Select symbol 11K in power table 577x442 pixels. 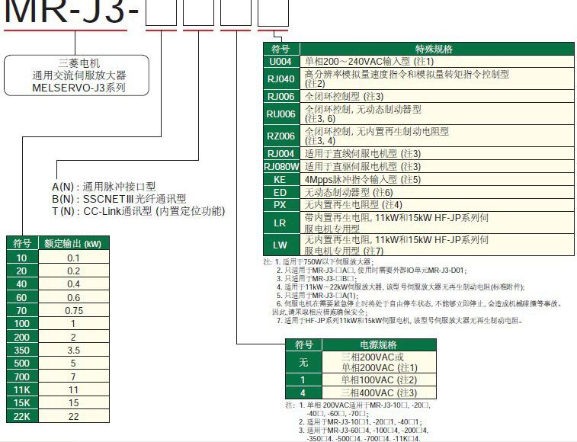tap(22, 389)
